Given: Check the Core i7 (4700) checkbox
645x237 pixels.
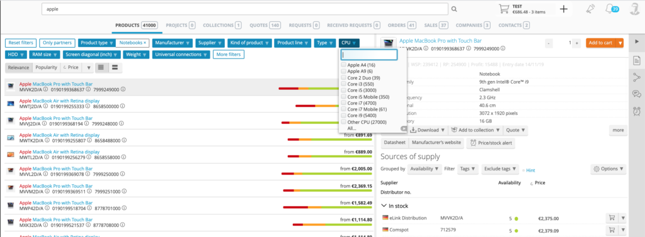Looking at the screenshot, I should (x=343, y=103).
